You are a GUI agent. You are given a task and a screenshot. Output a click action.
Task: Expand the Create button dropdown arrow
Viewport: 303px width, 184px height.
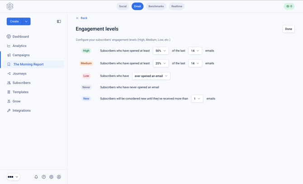(x=26, y=21)
